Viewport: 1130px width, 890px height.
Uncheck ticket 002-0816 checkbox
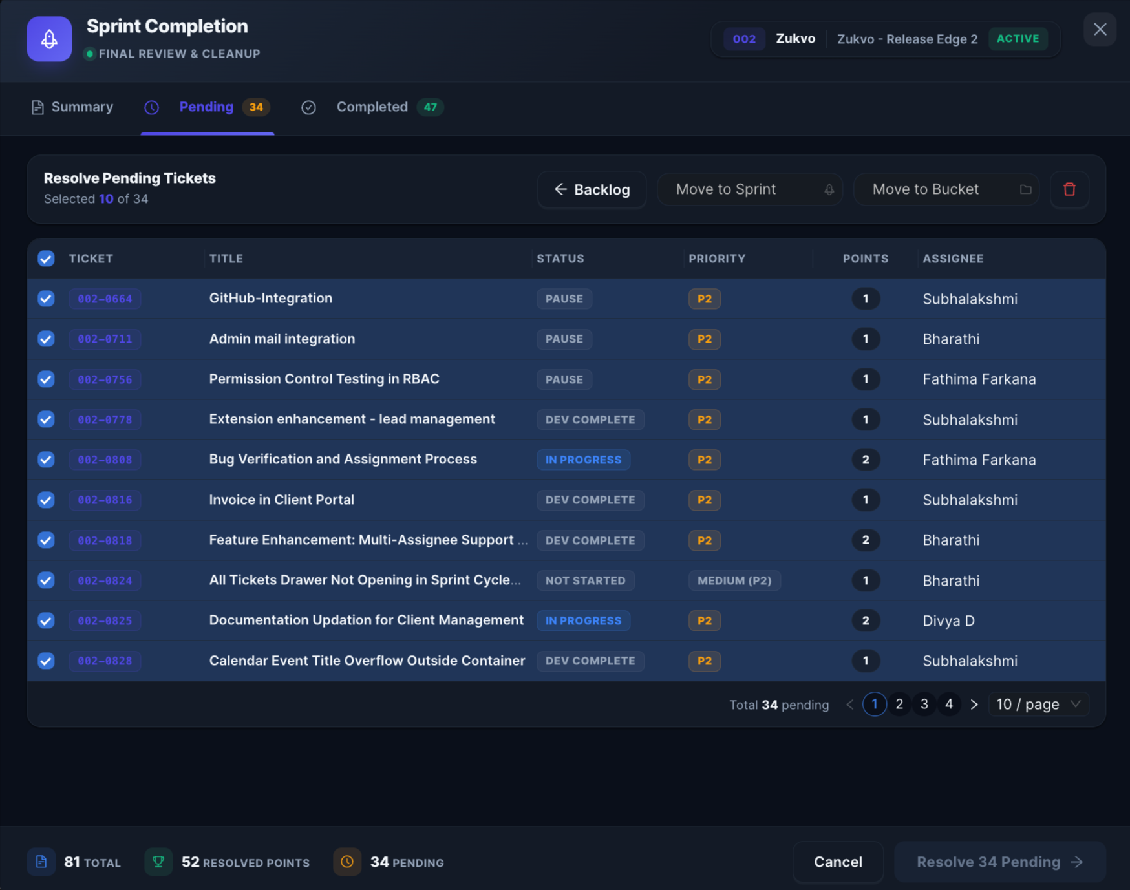[46, 500]
